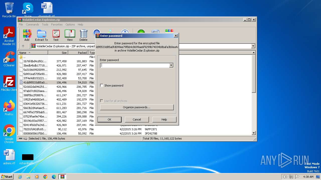Select Acrobat Reader DC desktop icon
The height and width of the screenshot is (180, 321).
click(x=9, y=36)
